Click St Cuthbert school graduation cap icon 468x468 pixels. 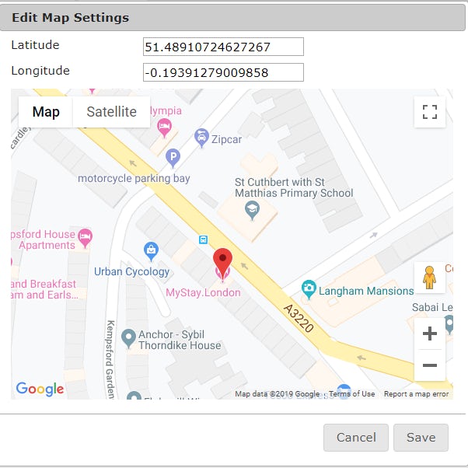252,210
